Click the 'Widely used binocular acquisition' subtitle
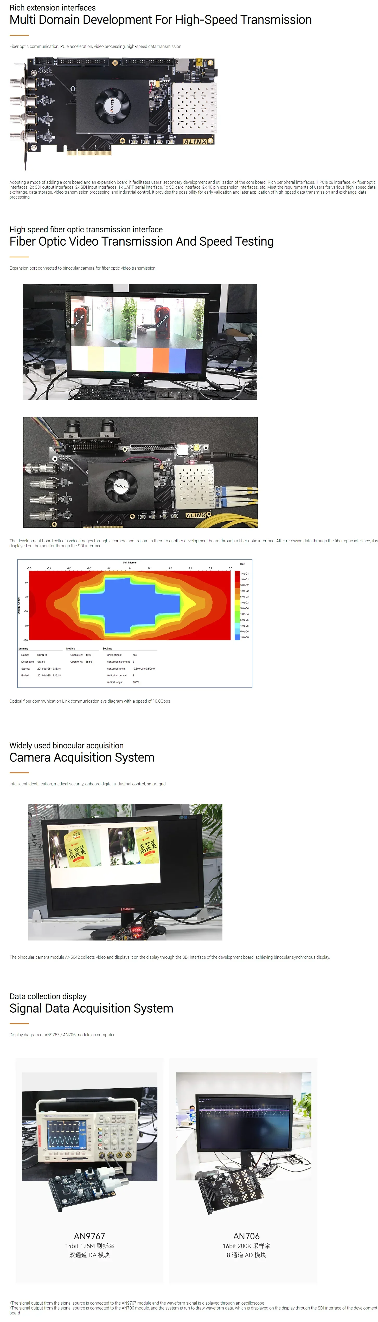This screenshot has height=1322, width=378. [x=66, y=745]
